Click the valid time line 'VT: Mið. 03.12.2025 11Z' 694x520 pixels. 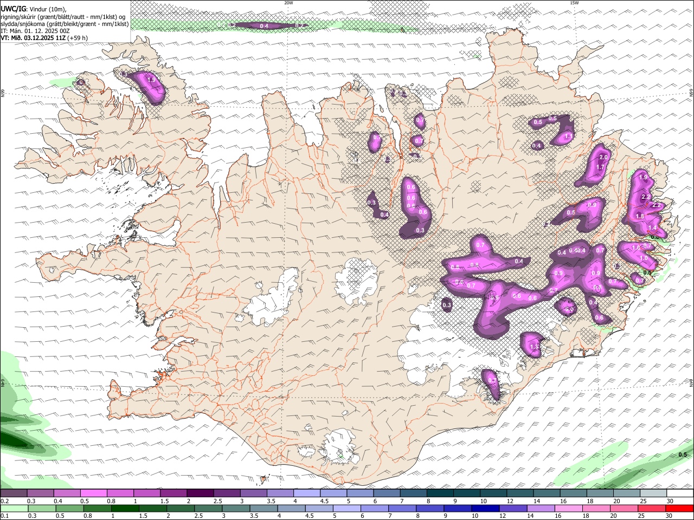tap(34, 38)
